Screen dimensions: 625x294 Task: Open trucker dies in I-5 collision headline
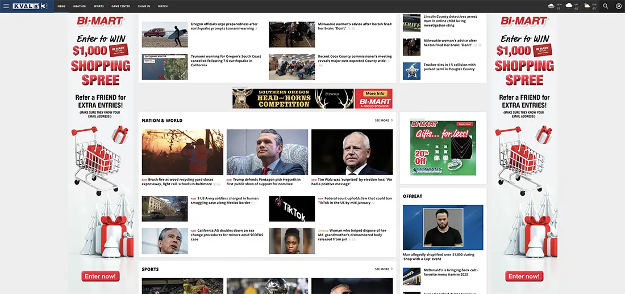[449, 67]
